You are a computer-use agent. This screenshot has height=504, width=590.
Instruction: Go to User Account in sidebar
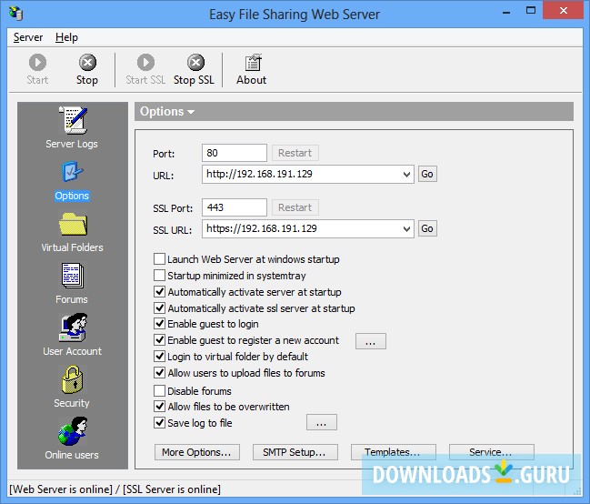[x=72, y=328]
